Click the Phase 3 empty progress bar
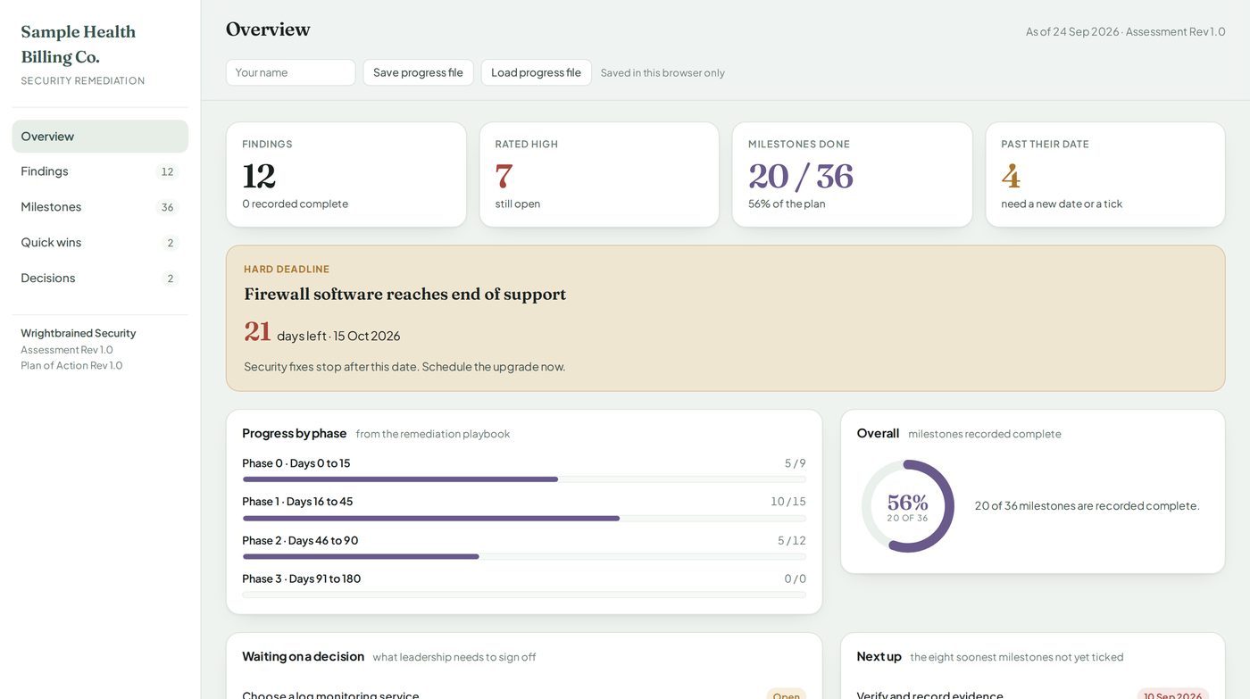1250x699 pixels. (524, 595)
